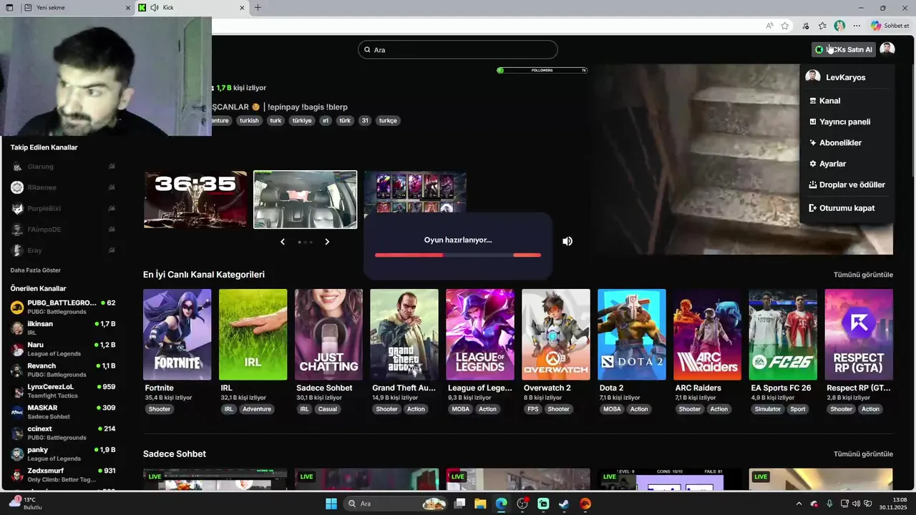Open Steam from the taskbar
916x515 pixels.
pyautogui.click(x=565, y=504)
